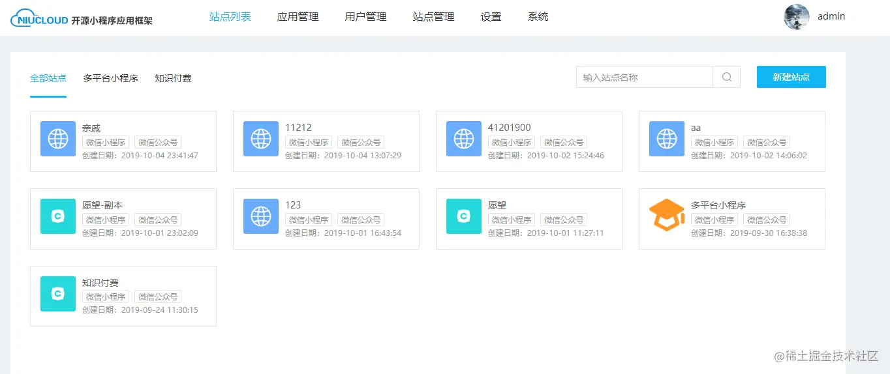Click 微信公众号 tag on 愿望-副本 card
Viewport: 890px width, 374px height.
tap(158, 220)
